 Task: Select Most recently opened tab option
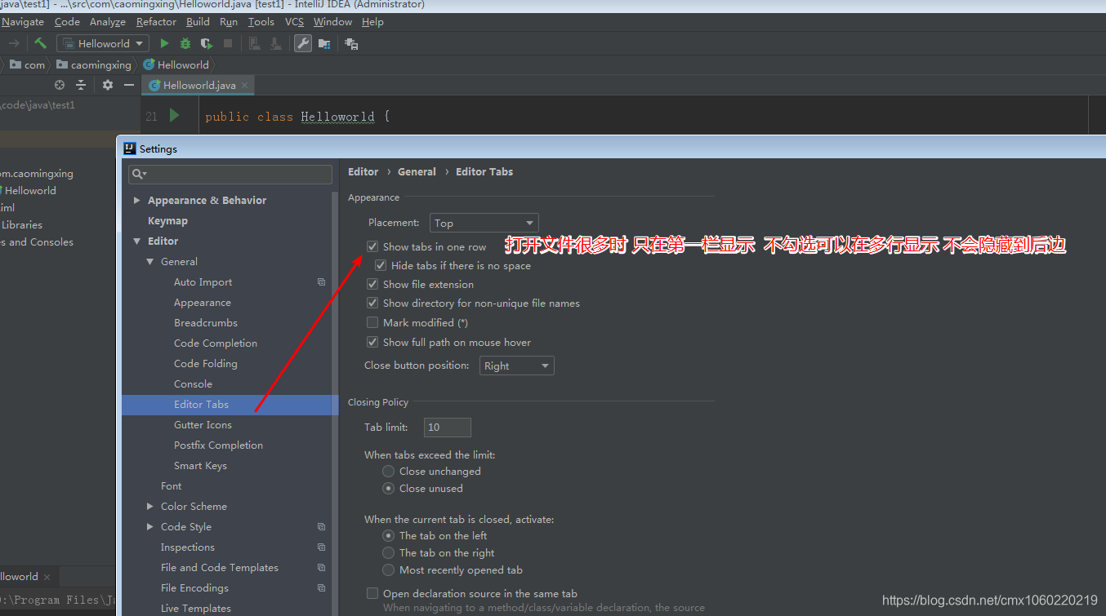point(389,569)
